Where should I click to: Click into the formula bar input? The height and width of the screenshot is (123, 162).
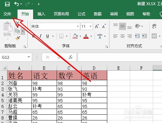[x=120, y=57]
